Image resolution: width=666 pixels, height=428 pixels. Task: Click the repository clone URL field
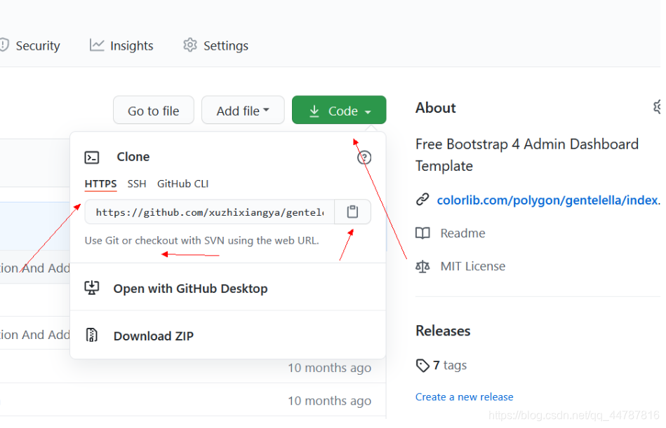(210, 212)
